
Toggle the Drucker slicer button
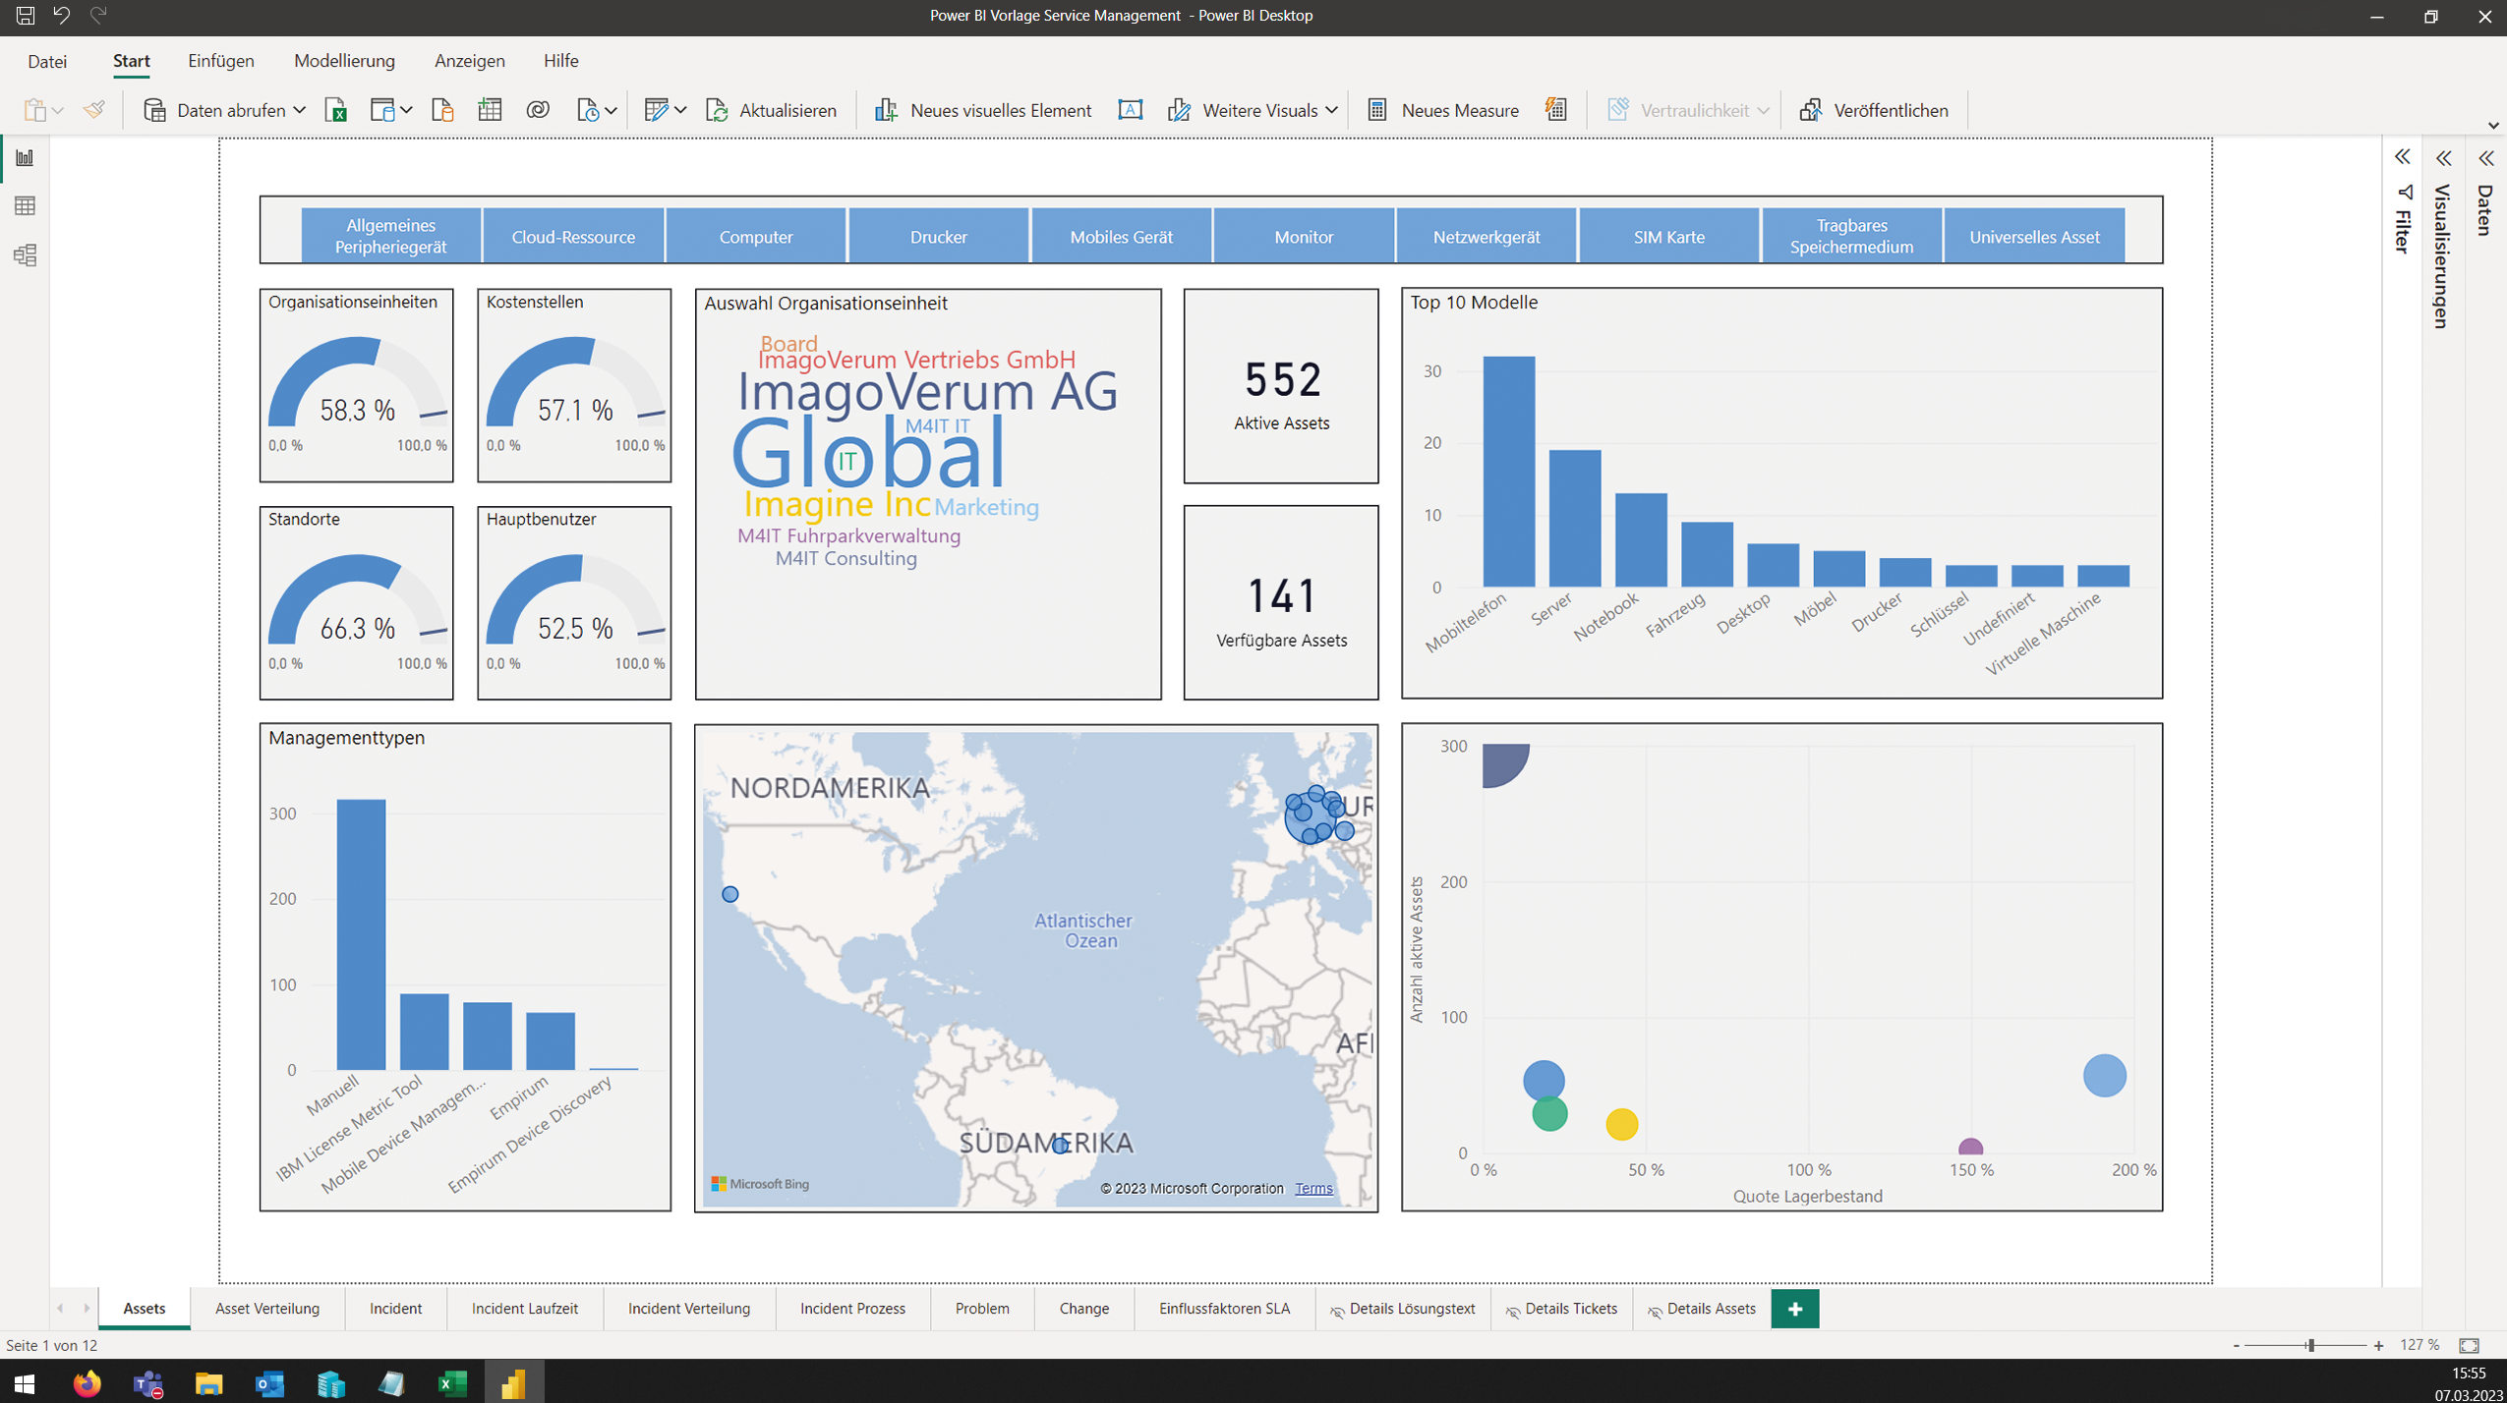coord(938,237)
